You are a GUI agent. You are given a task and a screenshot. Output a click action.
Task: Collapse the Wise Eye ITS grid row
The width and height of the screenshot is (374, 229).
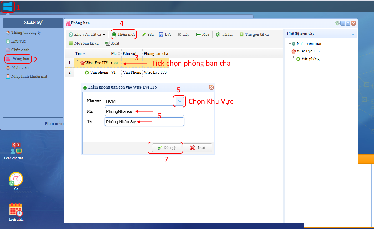tap(78, 63)
